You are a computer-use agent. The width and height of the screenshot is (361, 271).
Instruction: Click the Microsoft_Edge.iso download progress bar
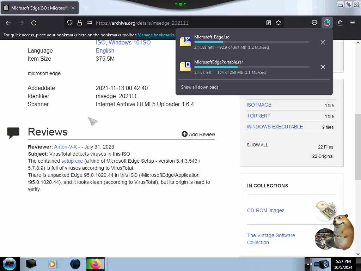click(251, 42)
